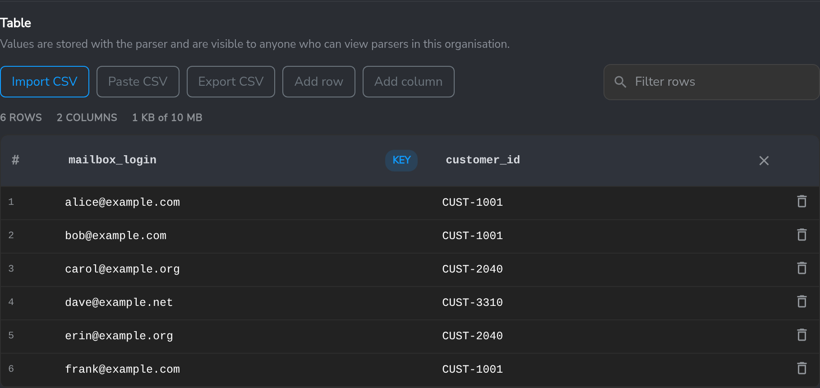Click the alice@example.com cell
This screenshot has width=820, height=388.
point(122,202)
